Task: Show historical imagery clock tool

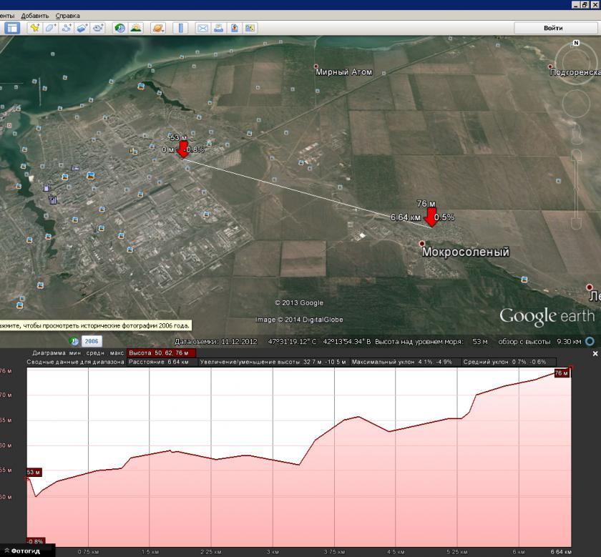Action: (x=120, y=28)
